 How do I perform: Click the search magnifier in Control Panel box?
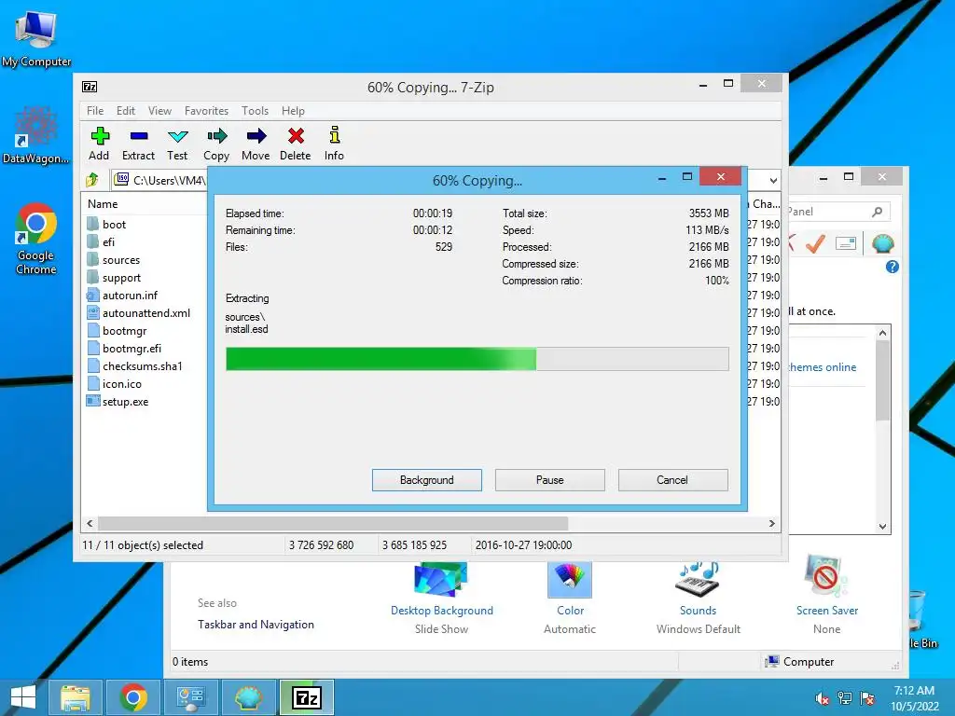click(877, 212)
